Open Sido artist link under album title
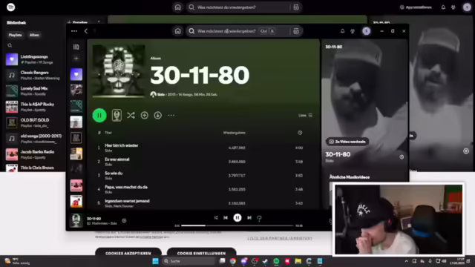 (161, 94)
